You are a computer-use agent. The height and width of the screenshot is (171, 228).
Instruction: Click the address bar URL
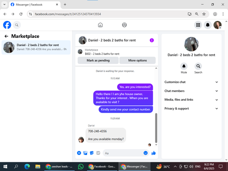(x=68, y=14)
